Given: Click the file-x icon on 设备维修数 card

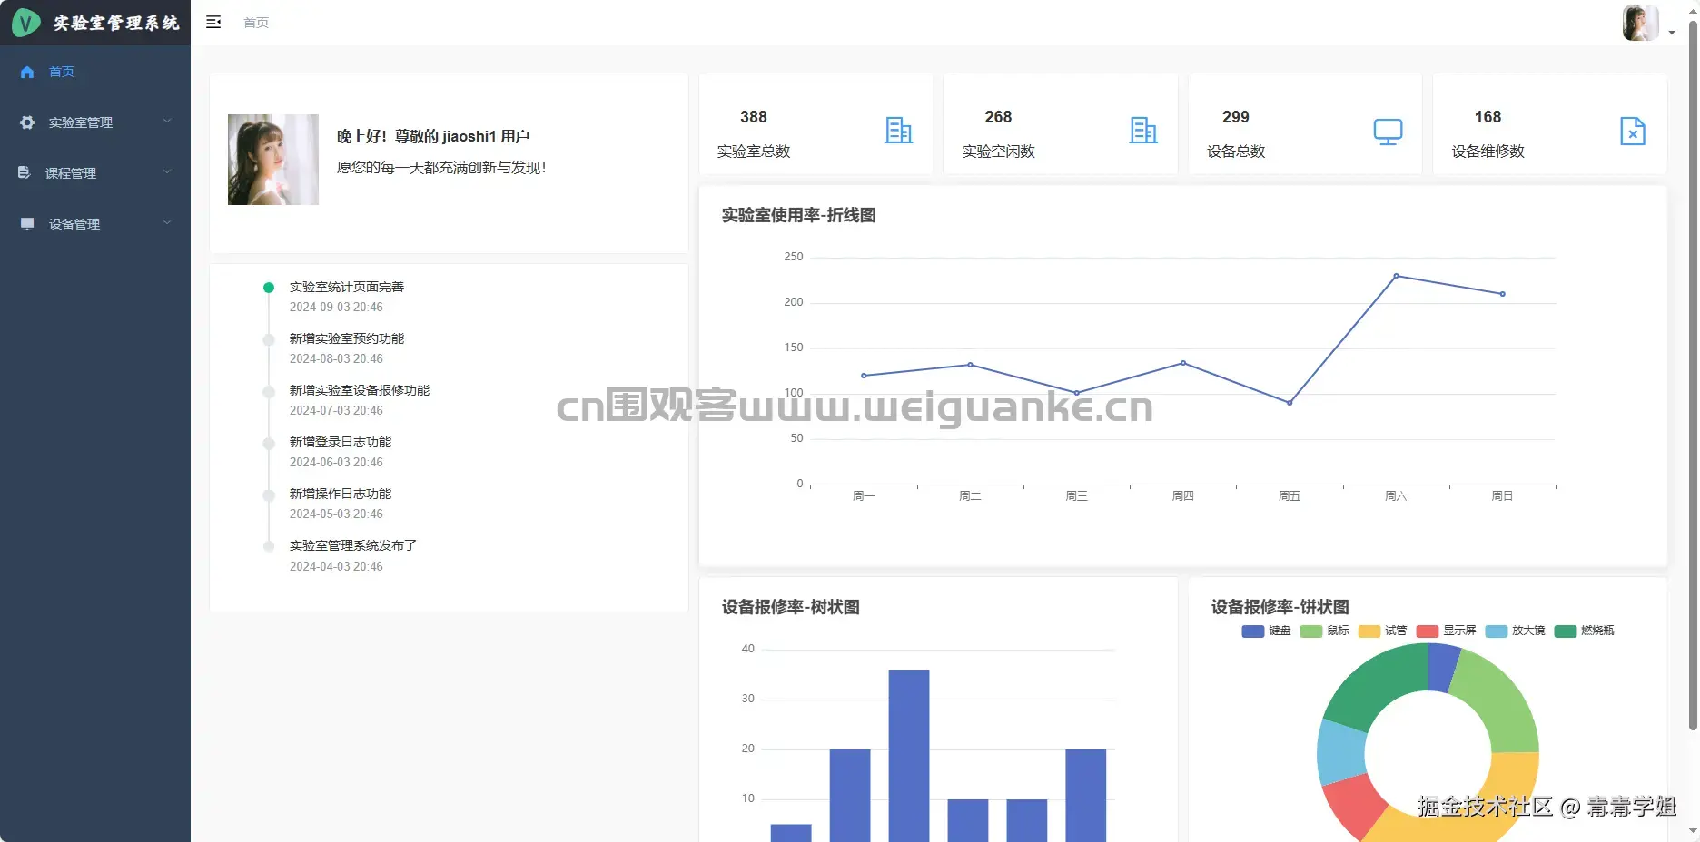Looking at the screenshot, I should 1633,131.
